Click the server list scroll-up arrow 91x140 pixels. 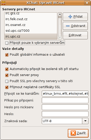point(60,14)
